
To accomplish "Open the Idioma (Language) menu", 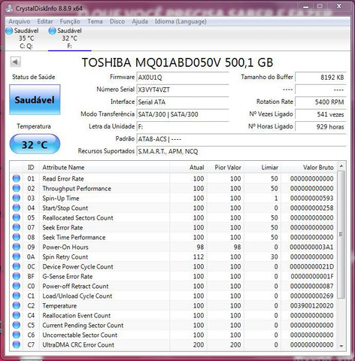I will 181,22.
